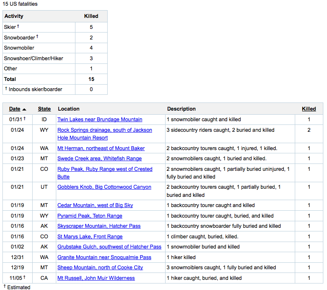Click '3 snowmoiblers caught, 1 fully buried' description
This screenshot has height=290, width=327.
pos(221,268)
